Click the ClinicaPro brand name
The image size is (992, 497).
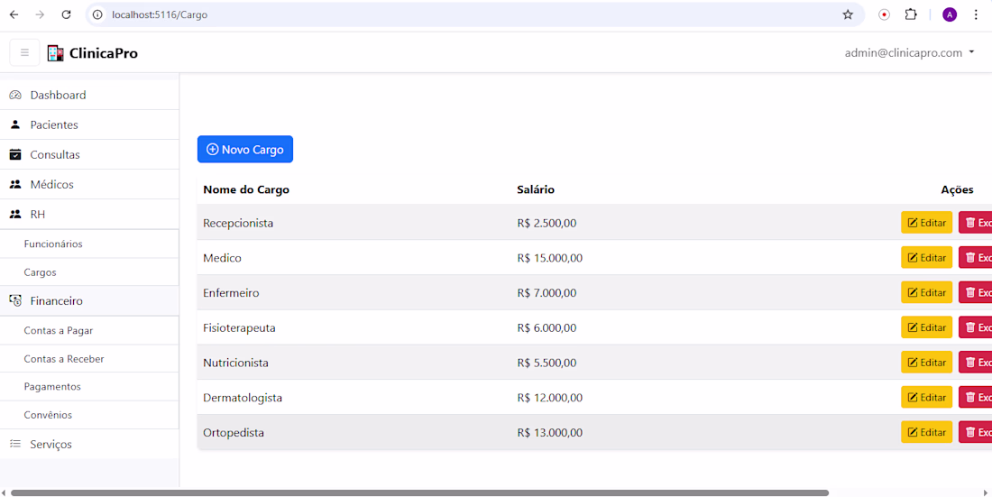104,53
